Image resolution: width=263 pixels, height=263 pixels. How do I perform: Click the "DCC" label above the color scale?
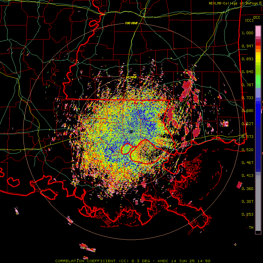[257, 18]
